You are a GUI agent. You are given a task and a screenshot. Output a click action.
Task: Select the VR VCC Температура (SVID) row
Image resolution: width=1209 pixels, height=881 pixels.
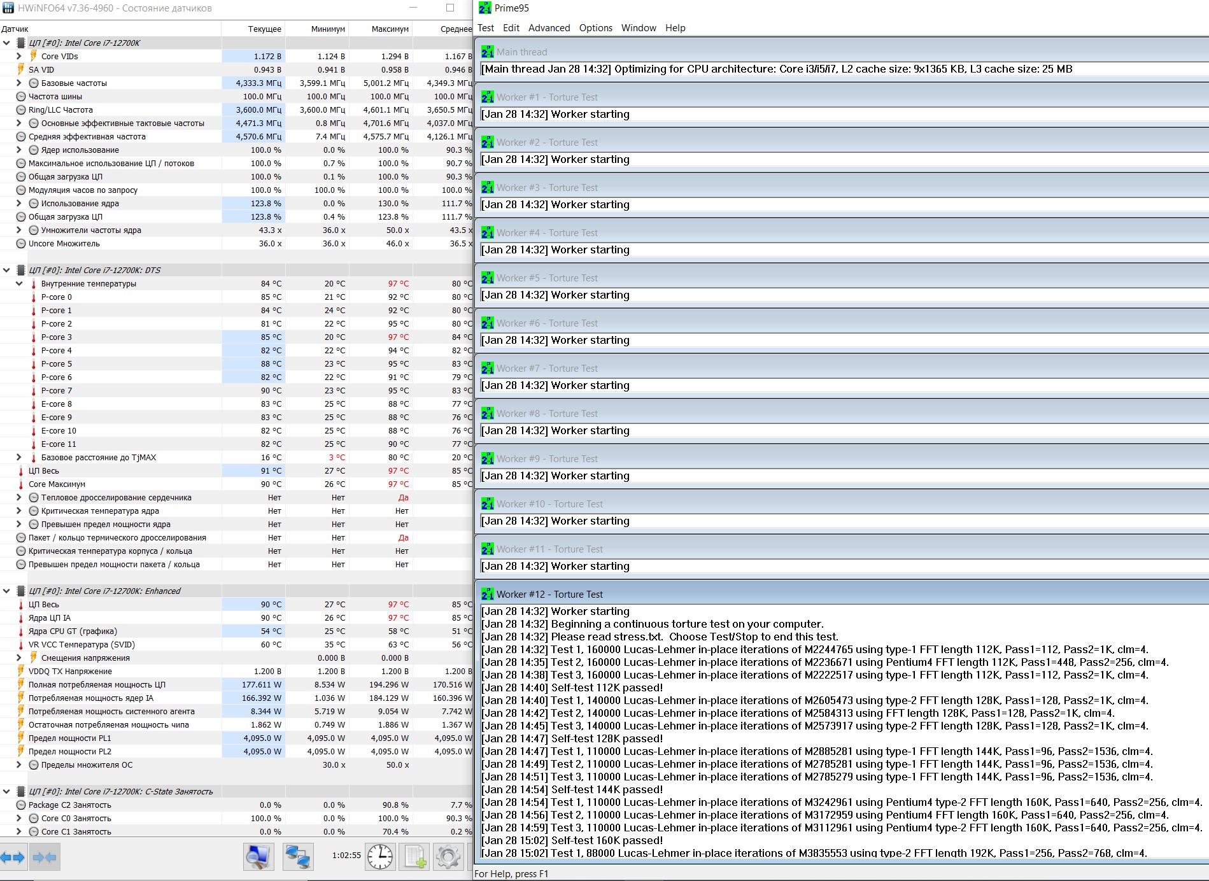click(236, 645)
